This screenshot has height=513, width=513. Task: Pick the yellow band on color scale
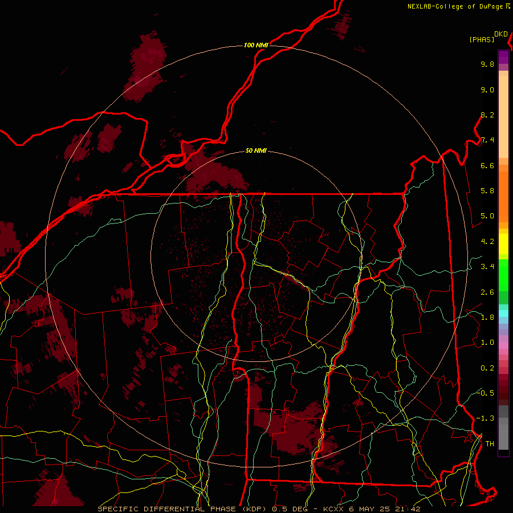[503, 244]
